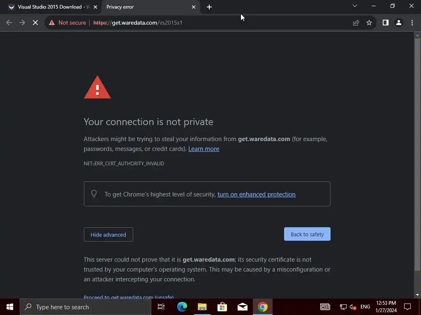Open the Not secure site information warning

tap(67, 23)
